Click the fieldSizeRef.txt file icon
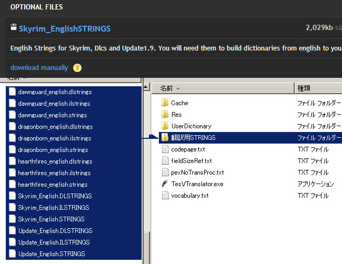The height and width of the screenshot is (264, 342). point(165,161)
